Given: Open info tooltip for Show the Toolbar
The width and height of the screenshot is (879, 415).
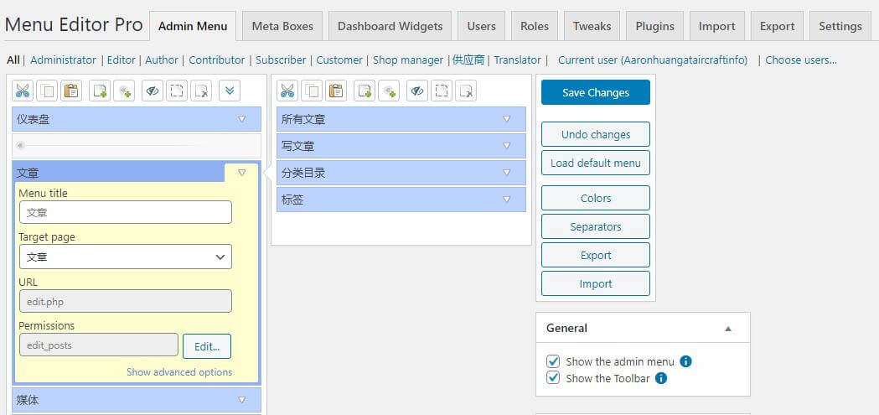Looking at the screenshot, I should (661, 378).
